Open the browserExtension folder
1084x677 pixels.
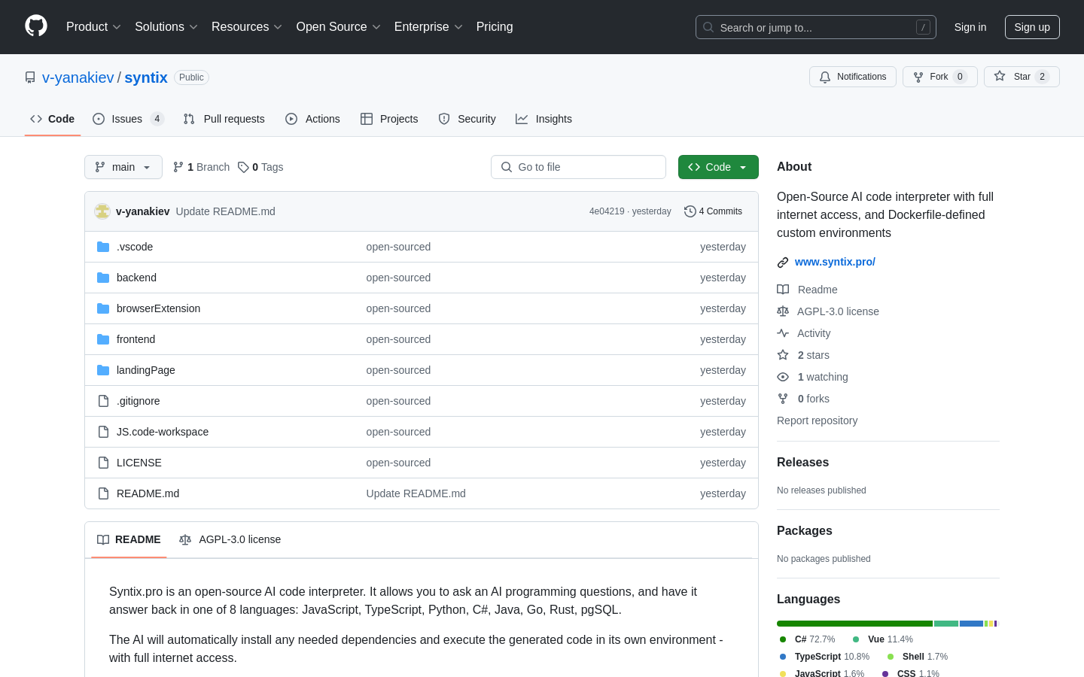(x=158, y=308)
